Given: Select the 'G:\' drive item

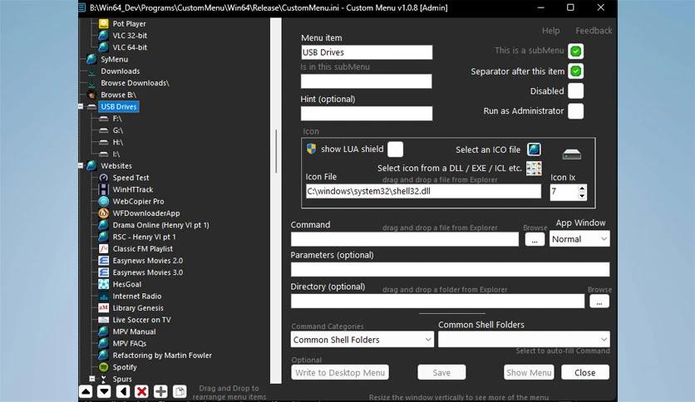Looking at the screenshot, I should 118,130.
